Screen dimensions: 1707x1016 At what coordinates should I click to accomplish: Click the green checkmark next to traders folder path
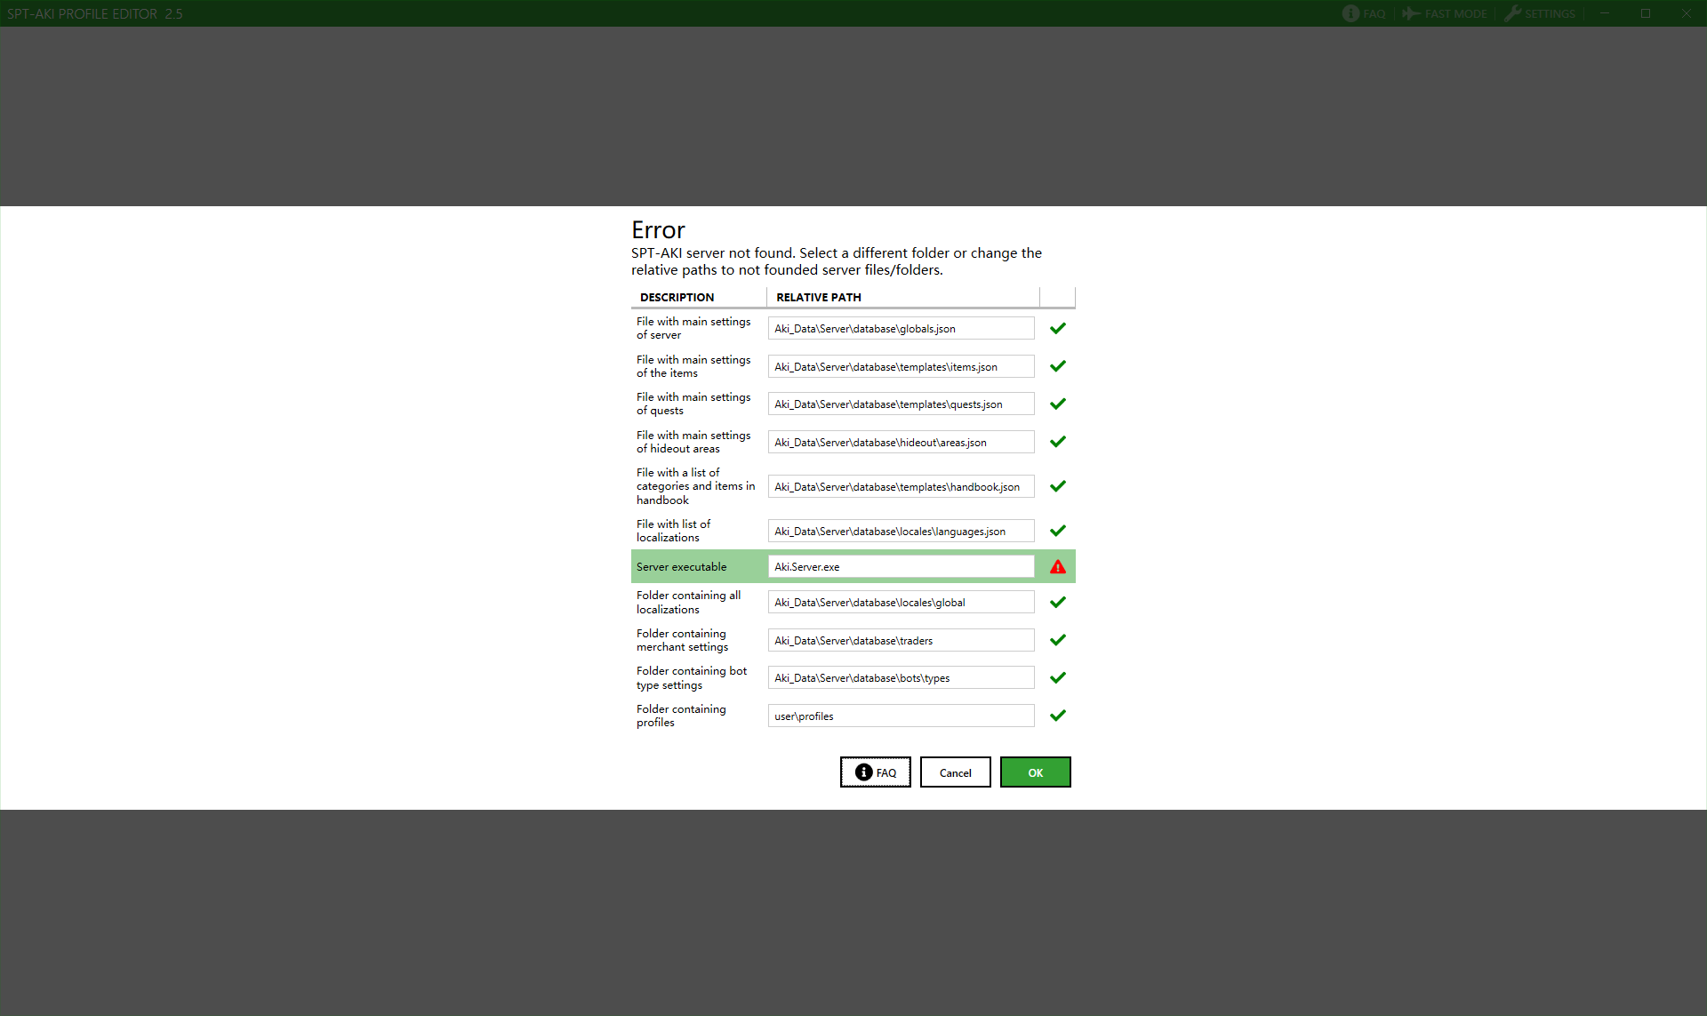1057,640
